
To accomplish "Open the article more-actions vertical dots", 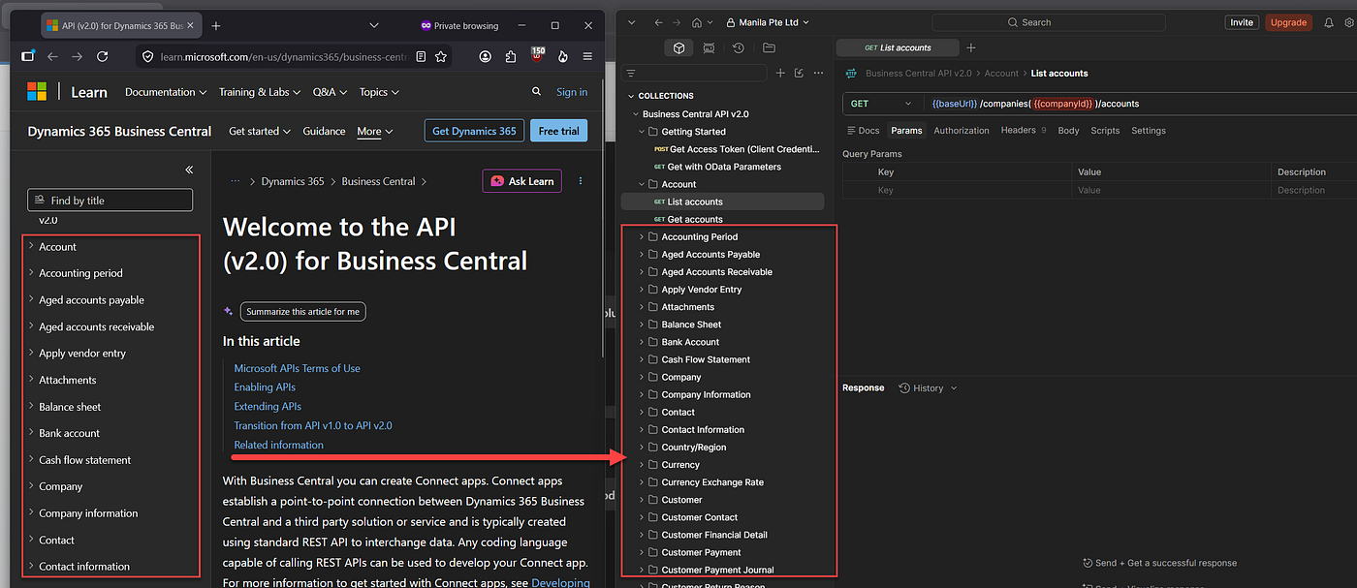I will coord(581,181).
